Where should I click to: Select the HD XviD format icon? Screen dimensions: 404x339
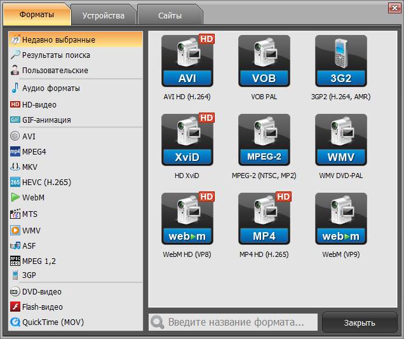click(x=187, y=140)
